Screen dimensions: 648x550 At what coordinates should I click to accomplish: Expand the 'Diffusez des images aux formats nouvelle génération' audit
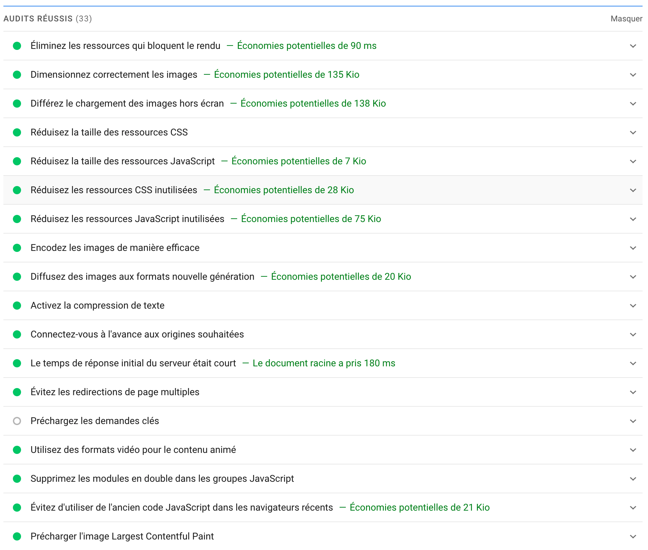coord(633,276)
